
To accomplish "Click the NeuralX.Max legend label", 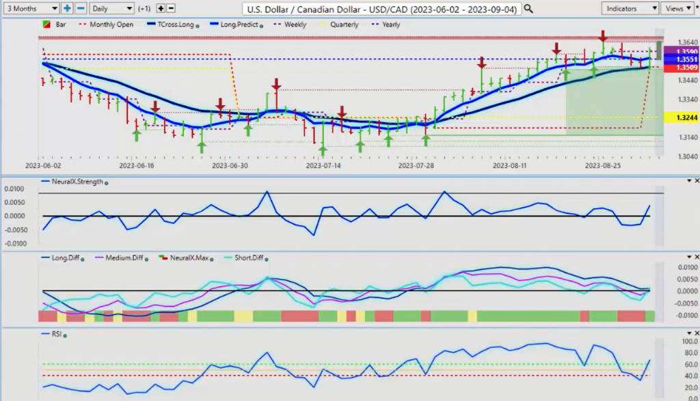I will tap(189, 258).
